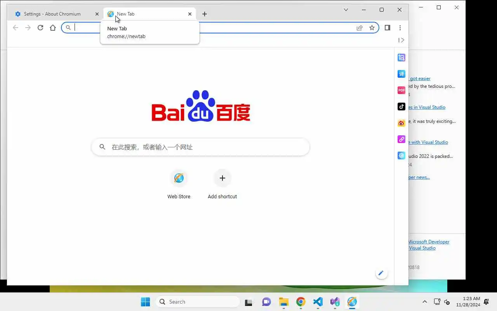Maximize the background Visual Studio window

[x=439, y=7]
